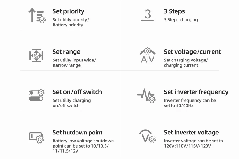Click the Set range arrows icon
The width and height of the screenshot is (239, 159).
(x=36, y=55)
